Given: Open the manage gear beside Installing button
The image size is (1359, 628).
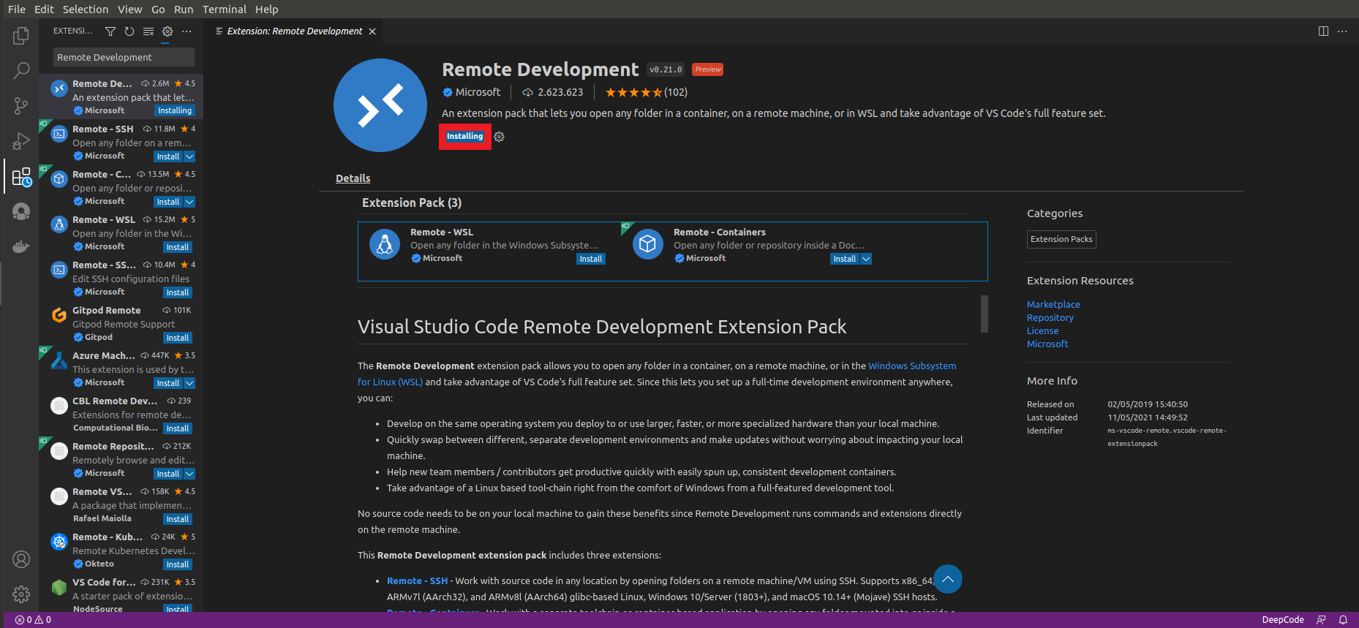Looking at the screenshot, I should pos(499,137).
